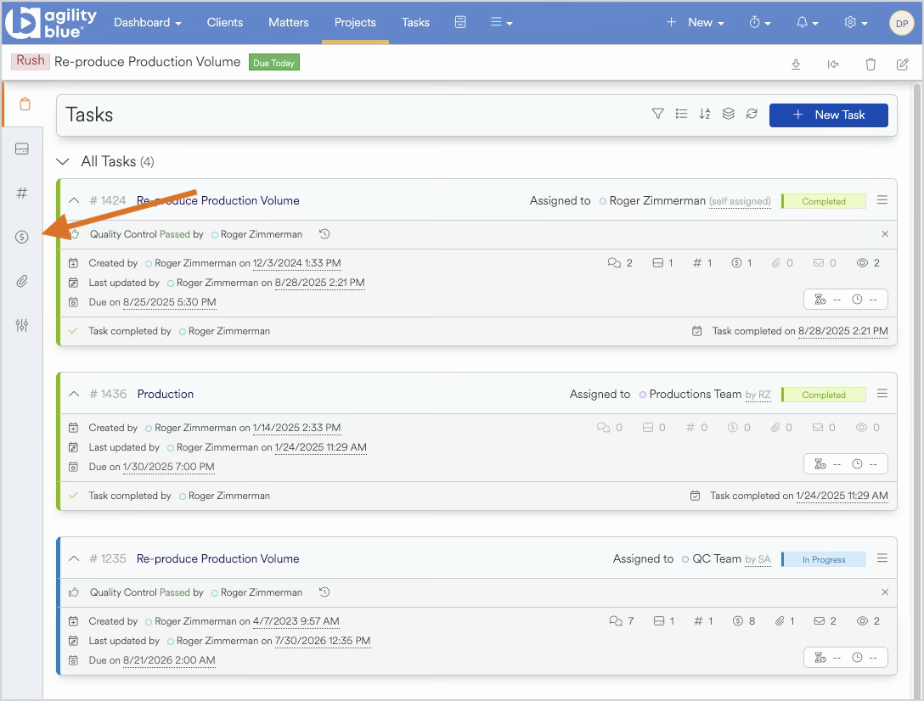This screenshot has height=701, width=924.
Task: Open the billing entries count on task 1424
Action: pos(741,263)
